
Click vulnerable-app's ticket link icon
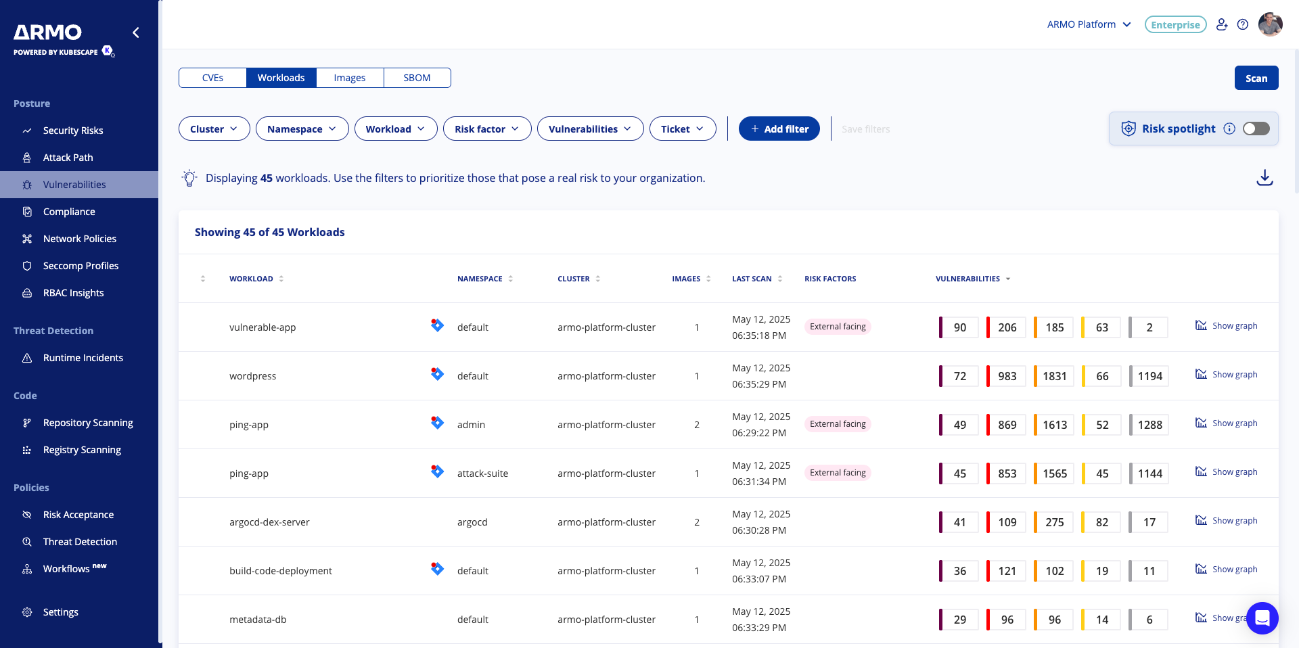[x=438, y=325]
